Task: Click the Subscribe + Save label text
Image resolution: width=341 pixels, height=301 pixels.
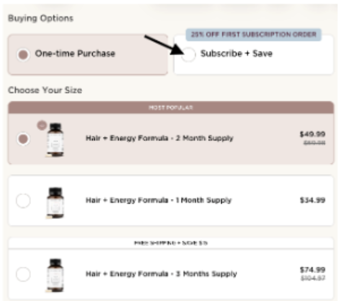Action: [237, 54]
